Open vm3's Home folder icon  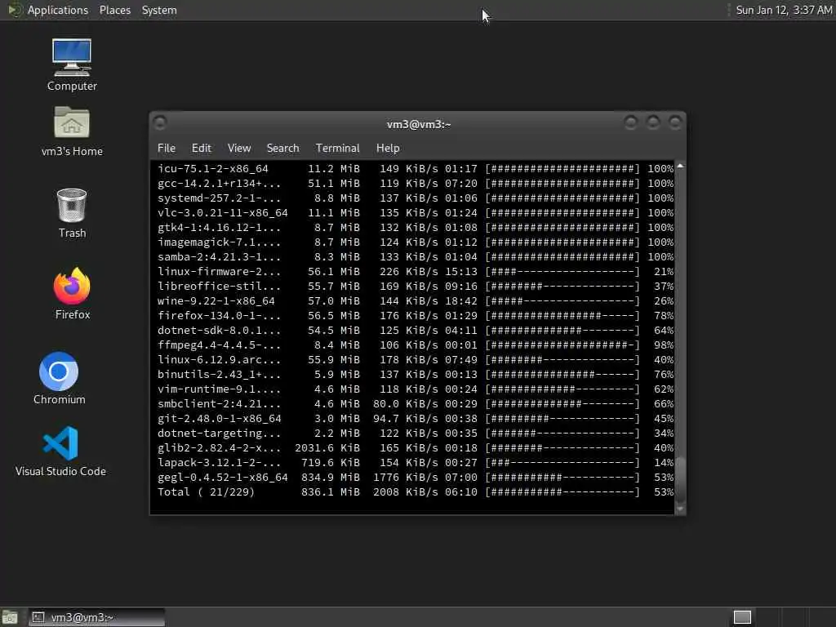pyautogui.click(x=72, y=131)
